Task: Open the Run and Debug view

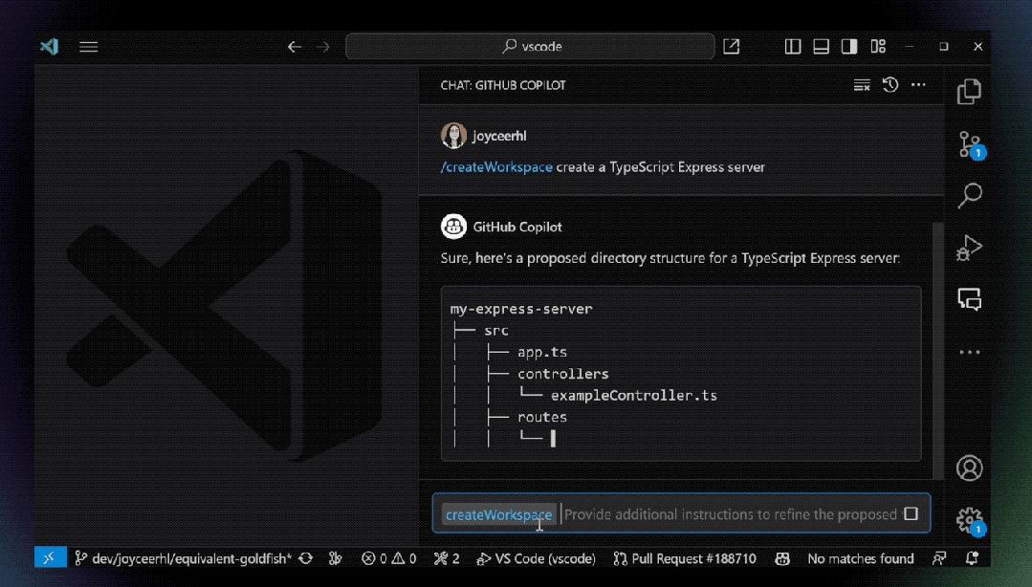Action: click(969, 247)
